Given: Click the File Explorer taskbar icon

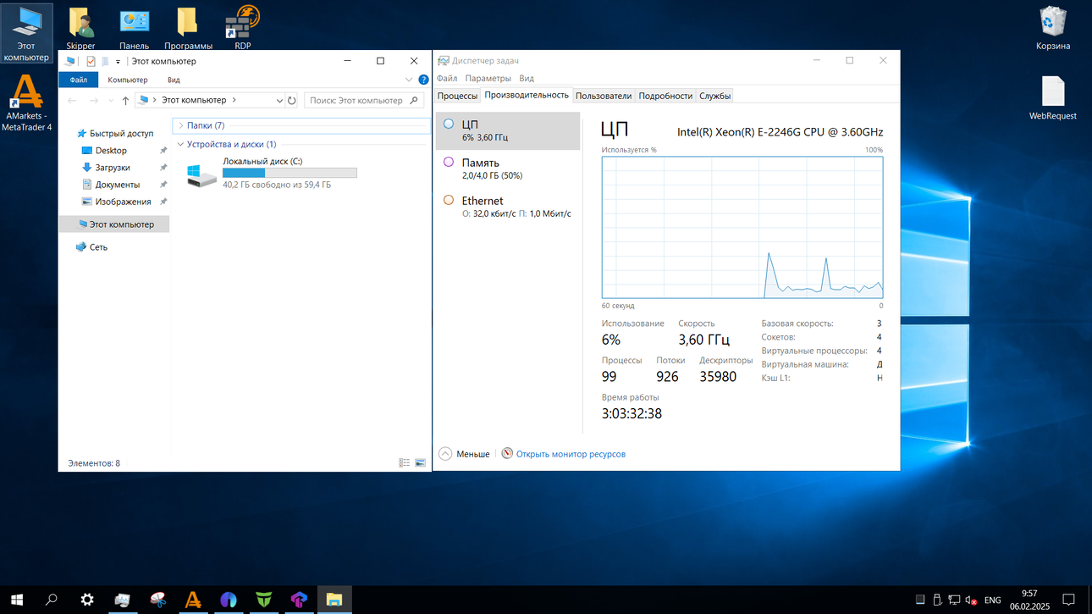Looking at the screenshot, I should pyautogui.click(x=334, y=600).
